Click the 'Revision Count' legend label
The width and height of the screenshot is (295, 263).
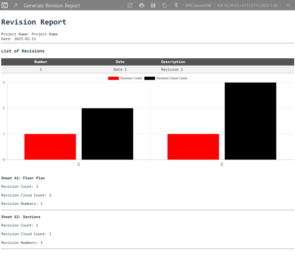(x=131, y=78)
